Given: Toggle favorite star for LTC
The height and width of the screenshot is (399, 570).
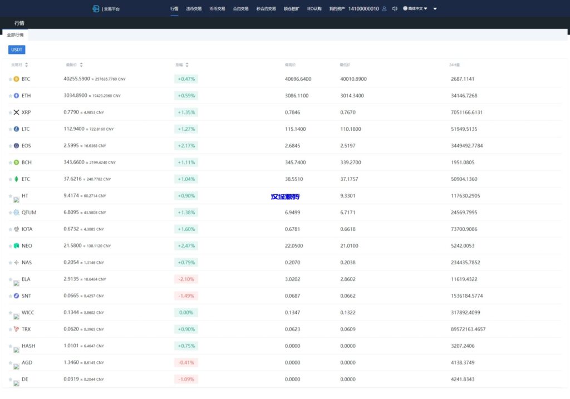Looking at the screenshot, I should pyautogui.click(x=10, y=129).
